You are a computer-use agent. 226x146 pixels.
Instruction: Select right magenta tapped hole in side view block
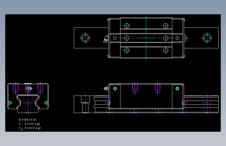point(157,88)
